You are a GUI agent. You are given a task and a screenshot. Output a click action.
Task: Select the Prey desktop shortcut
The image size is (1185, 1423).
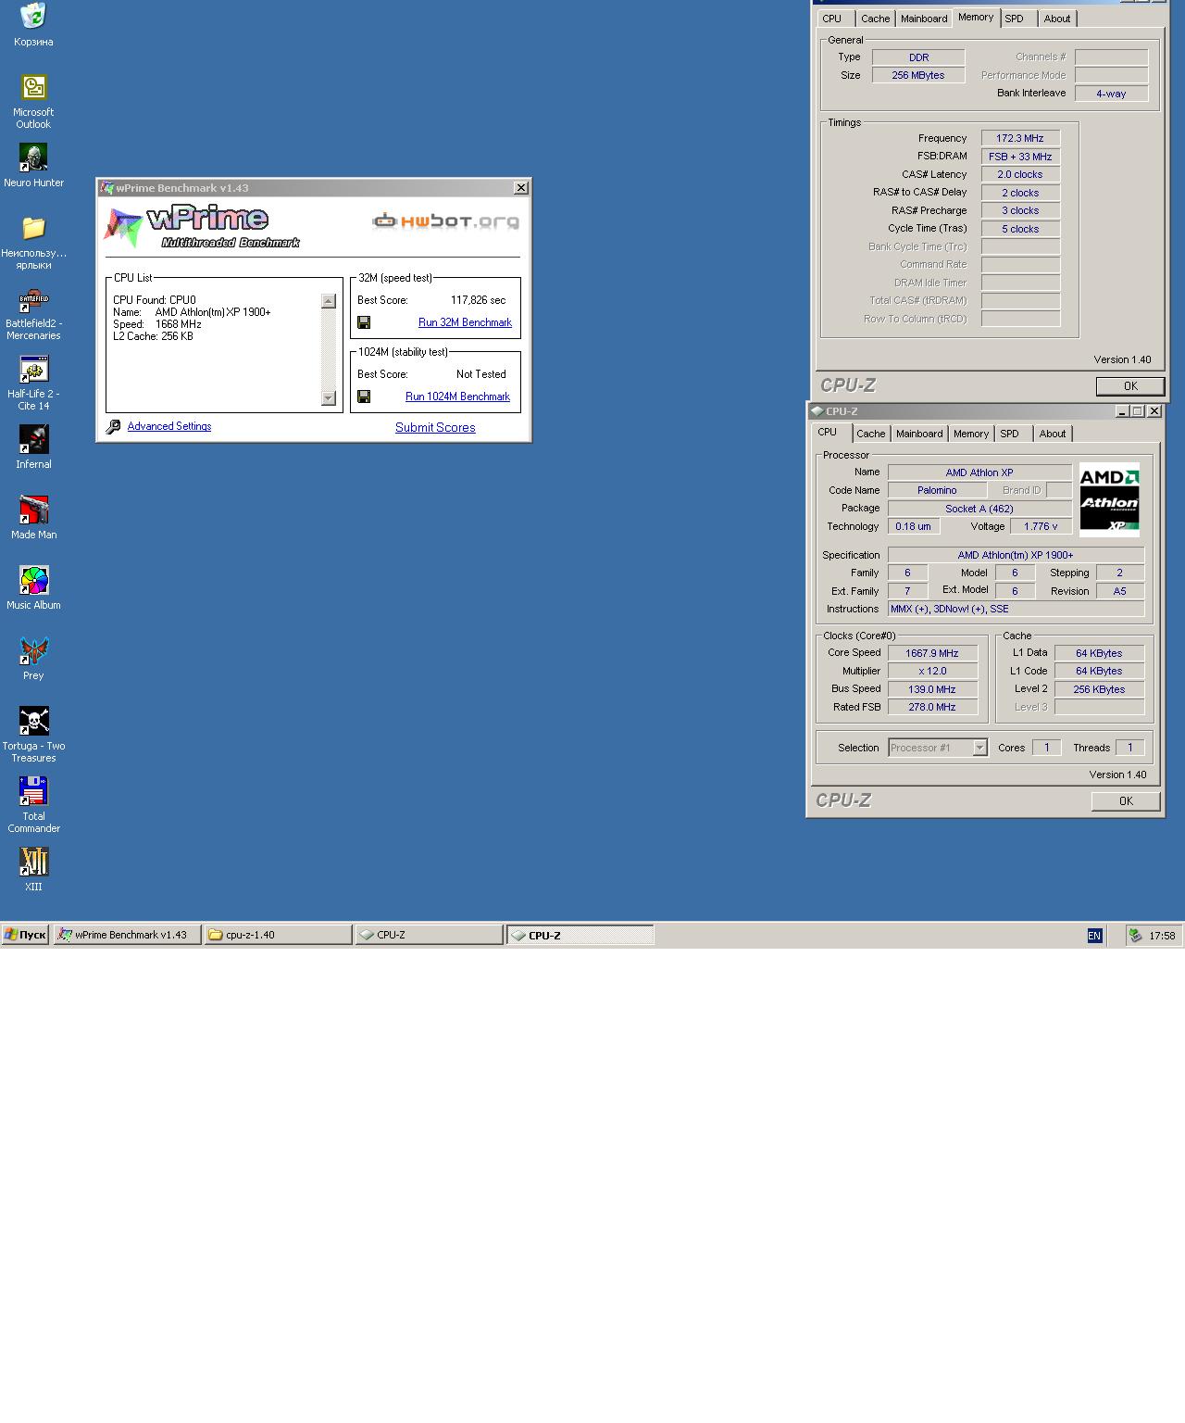[33, 659]
